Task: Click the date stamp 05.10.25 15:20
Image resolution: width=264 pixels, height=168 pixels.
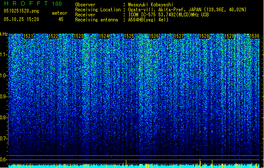Action: point(21,19)
